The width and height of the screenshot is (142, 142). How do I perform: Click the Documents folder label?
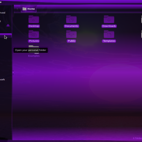(x=71, y=26)
